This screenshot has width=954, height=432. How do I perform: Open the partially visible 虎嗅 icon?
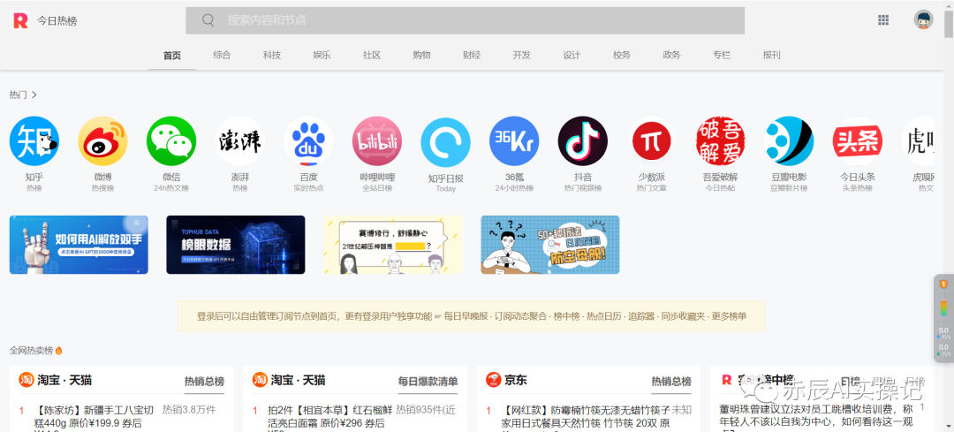918,141
